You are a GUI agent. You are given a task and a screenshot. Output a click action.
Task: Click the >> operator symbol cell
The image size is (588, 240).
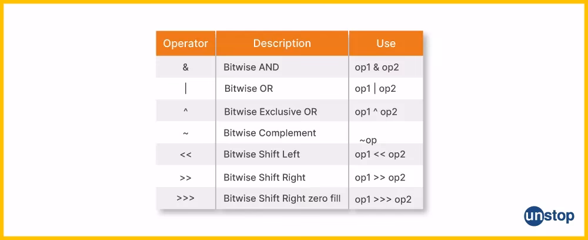tap(186, 177)
